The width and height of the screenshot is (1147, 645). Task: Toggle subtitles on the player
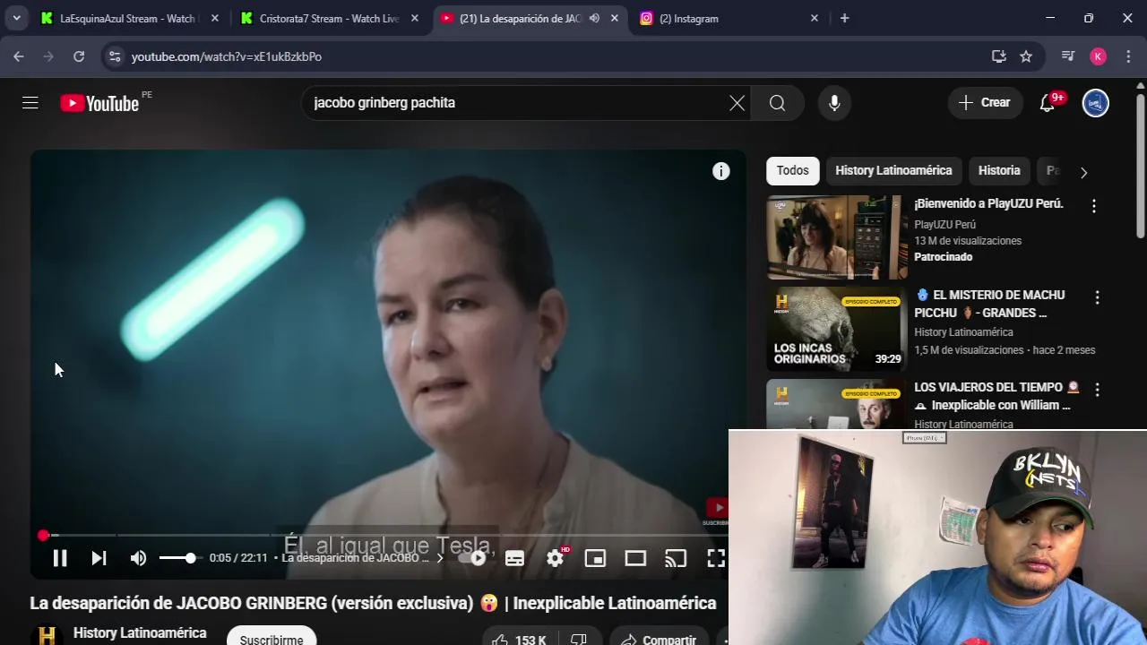point(514,558)
